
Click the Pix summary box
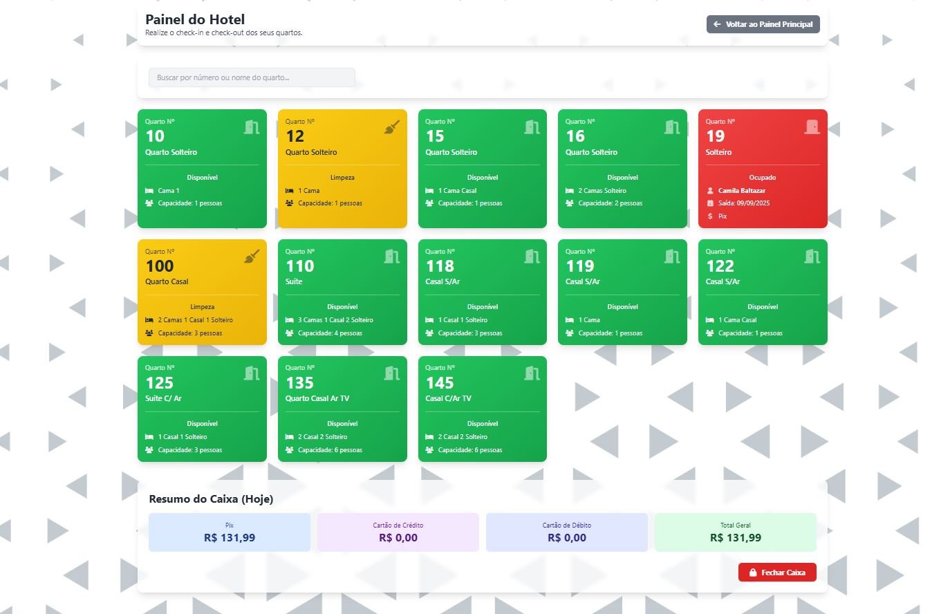230,532
